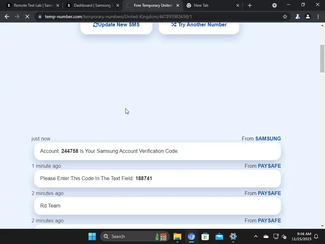Click the scrollbar up arrow
The width and height of the screenshot is (325, 244).
point(322,25)
